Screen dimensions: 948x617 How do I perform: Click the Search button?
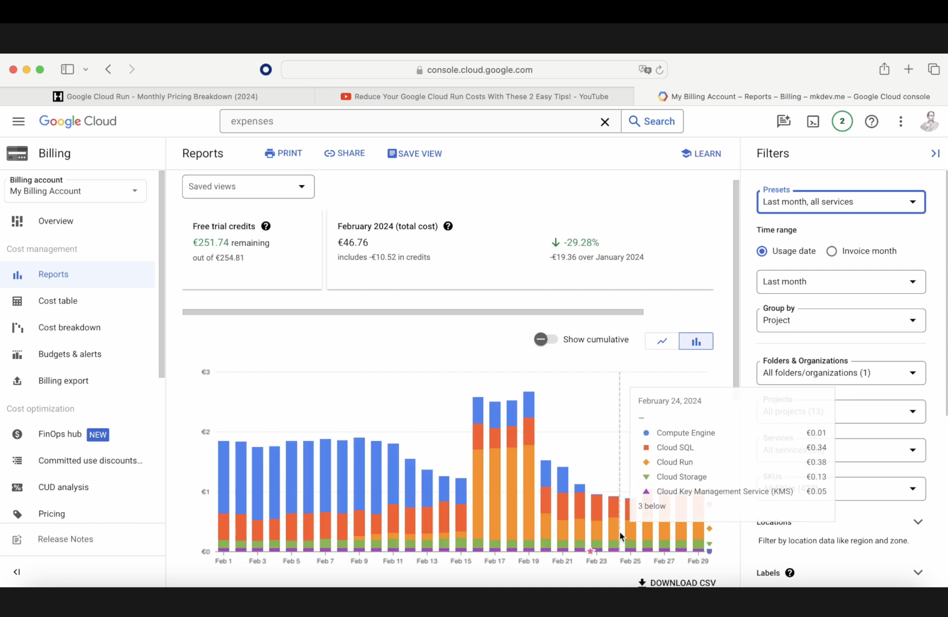pos(652,121)
